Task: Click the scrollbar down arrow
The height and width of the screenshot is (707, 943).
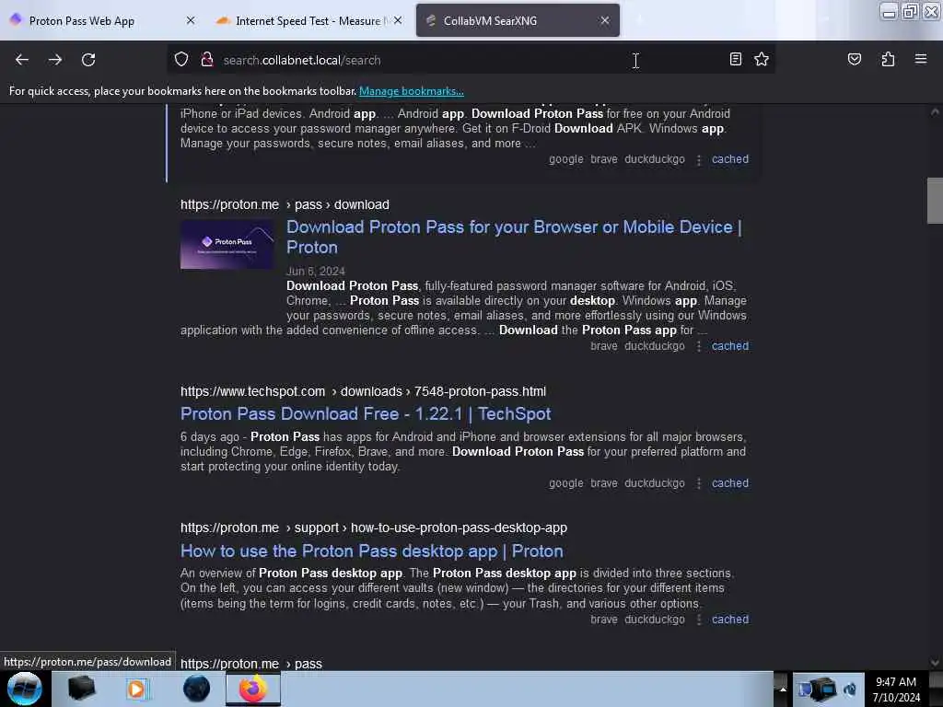Action: click(935, 663)
